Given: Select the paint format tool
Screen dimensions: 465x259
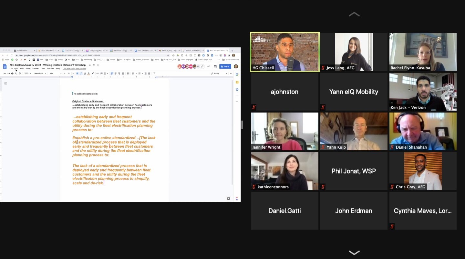Looking at the screenshot, I should [20, 74].
